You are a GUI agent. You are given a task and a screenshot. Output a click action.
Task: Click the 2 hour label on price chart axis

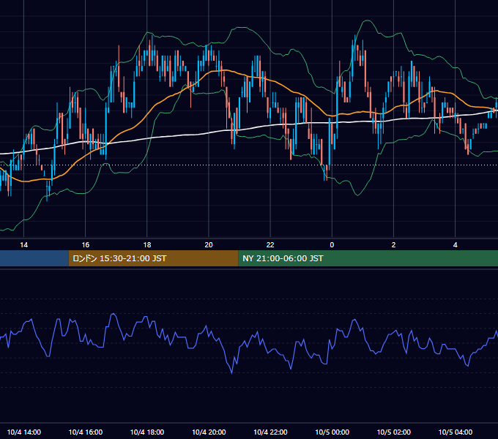pos(393,245)
